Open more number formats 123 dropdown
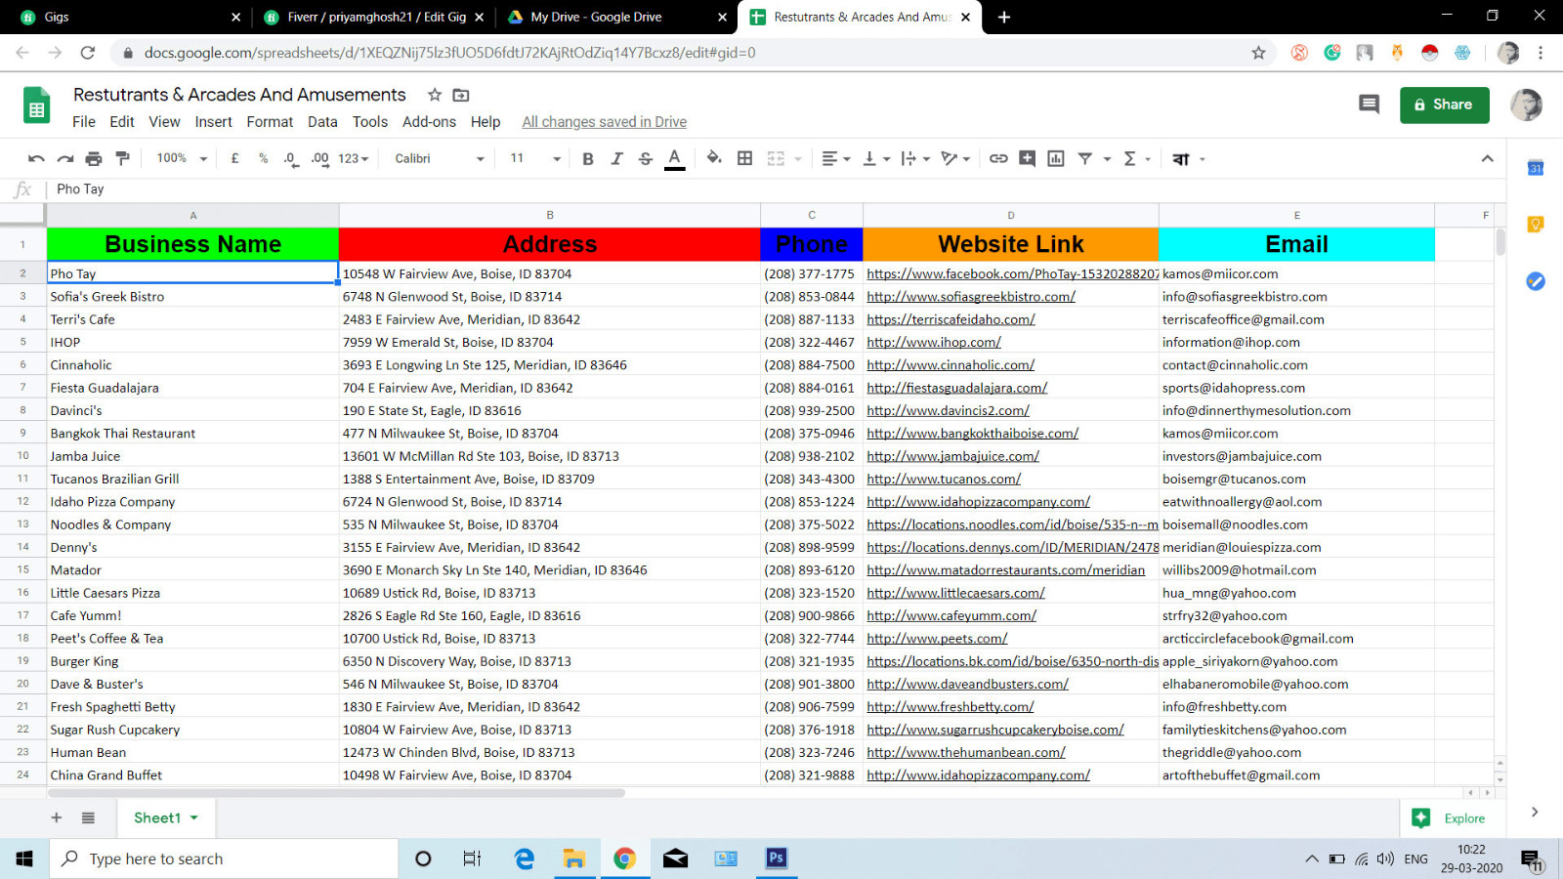 pos(353,158)
